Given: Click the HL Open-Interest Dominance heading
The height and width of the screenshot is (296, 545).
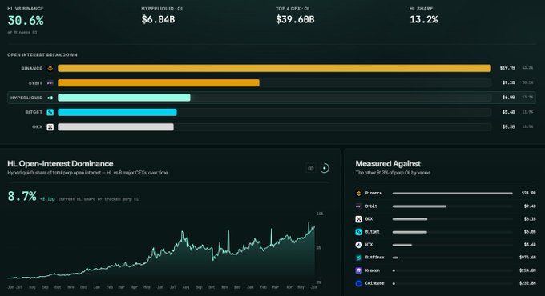Looking at the screenshot, I should pyautogui.click(x=60, y=163).
